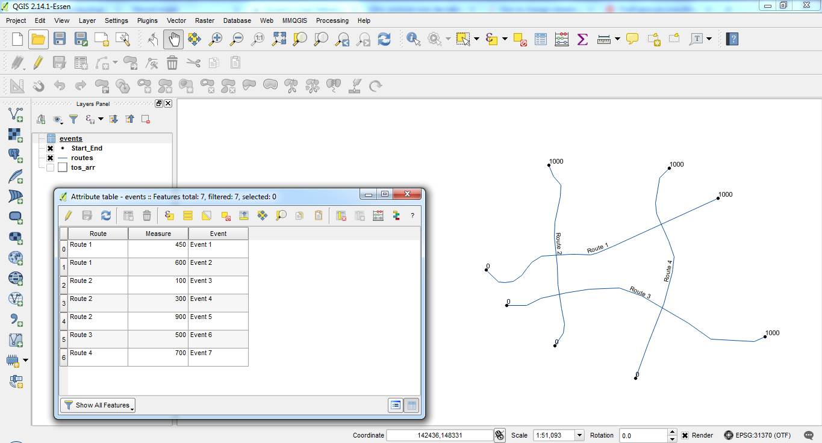
Task: Show statistical summary sigma icon
Action: (x=582, y=39)
